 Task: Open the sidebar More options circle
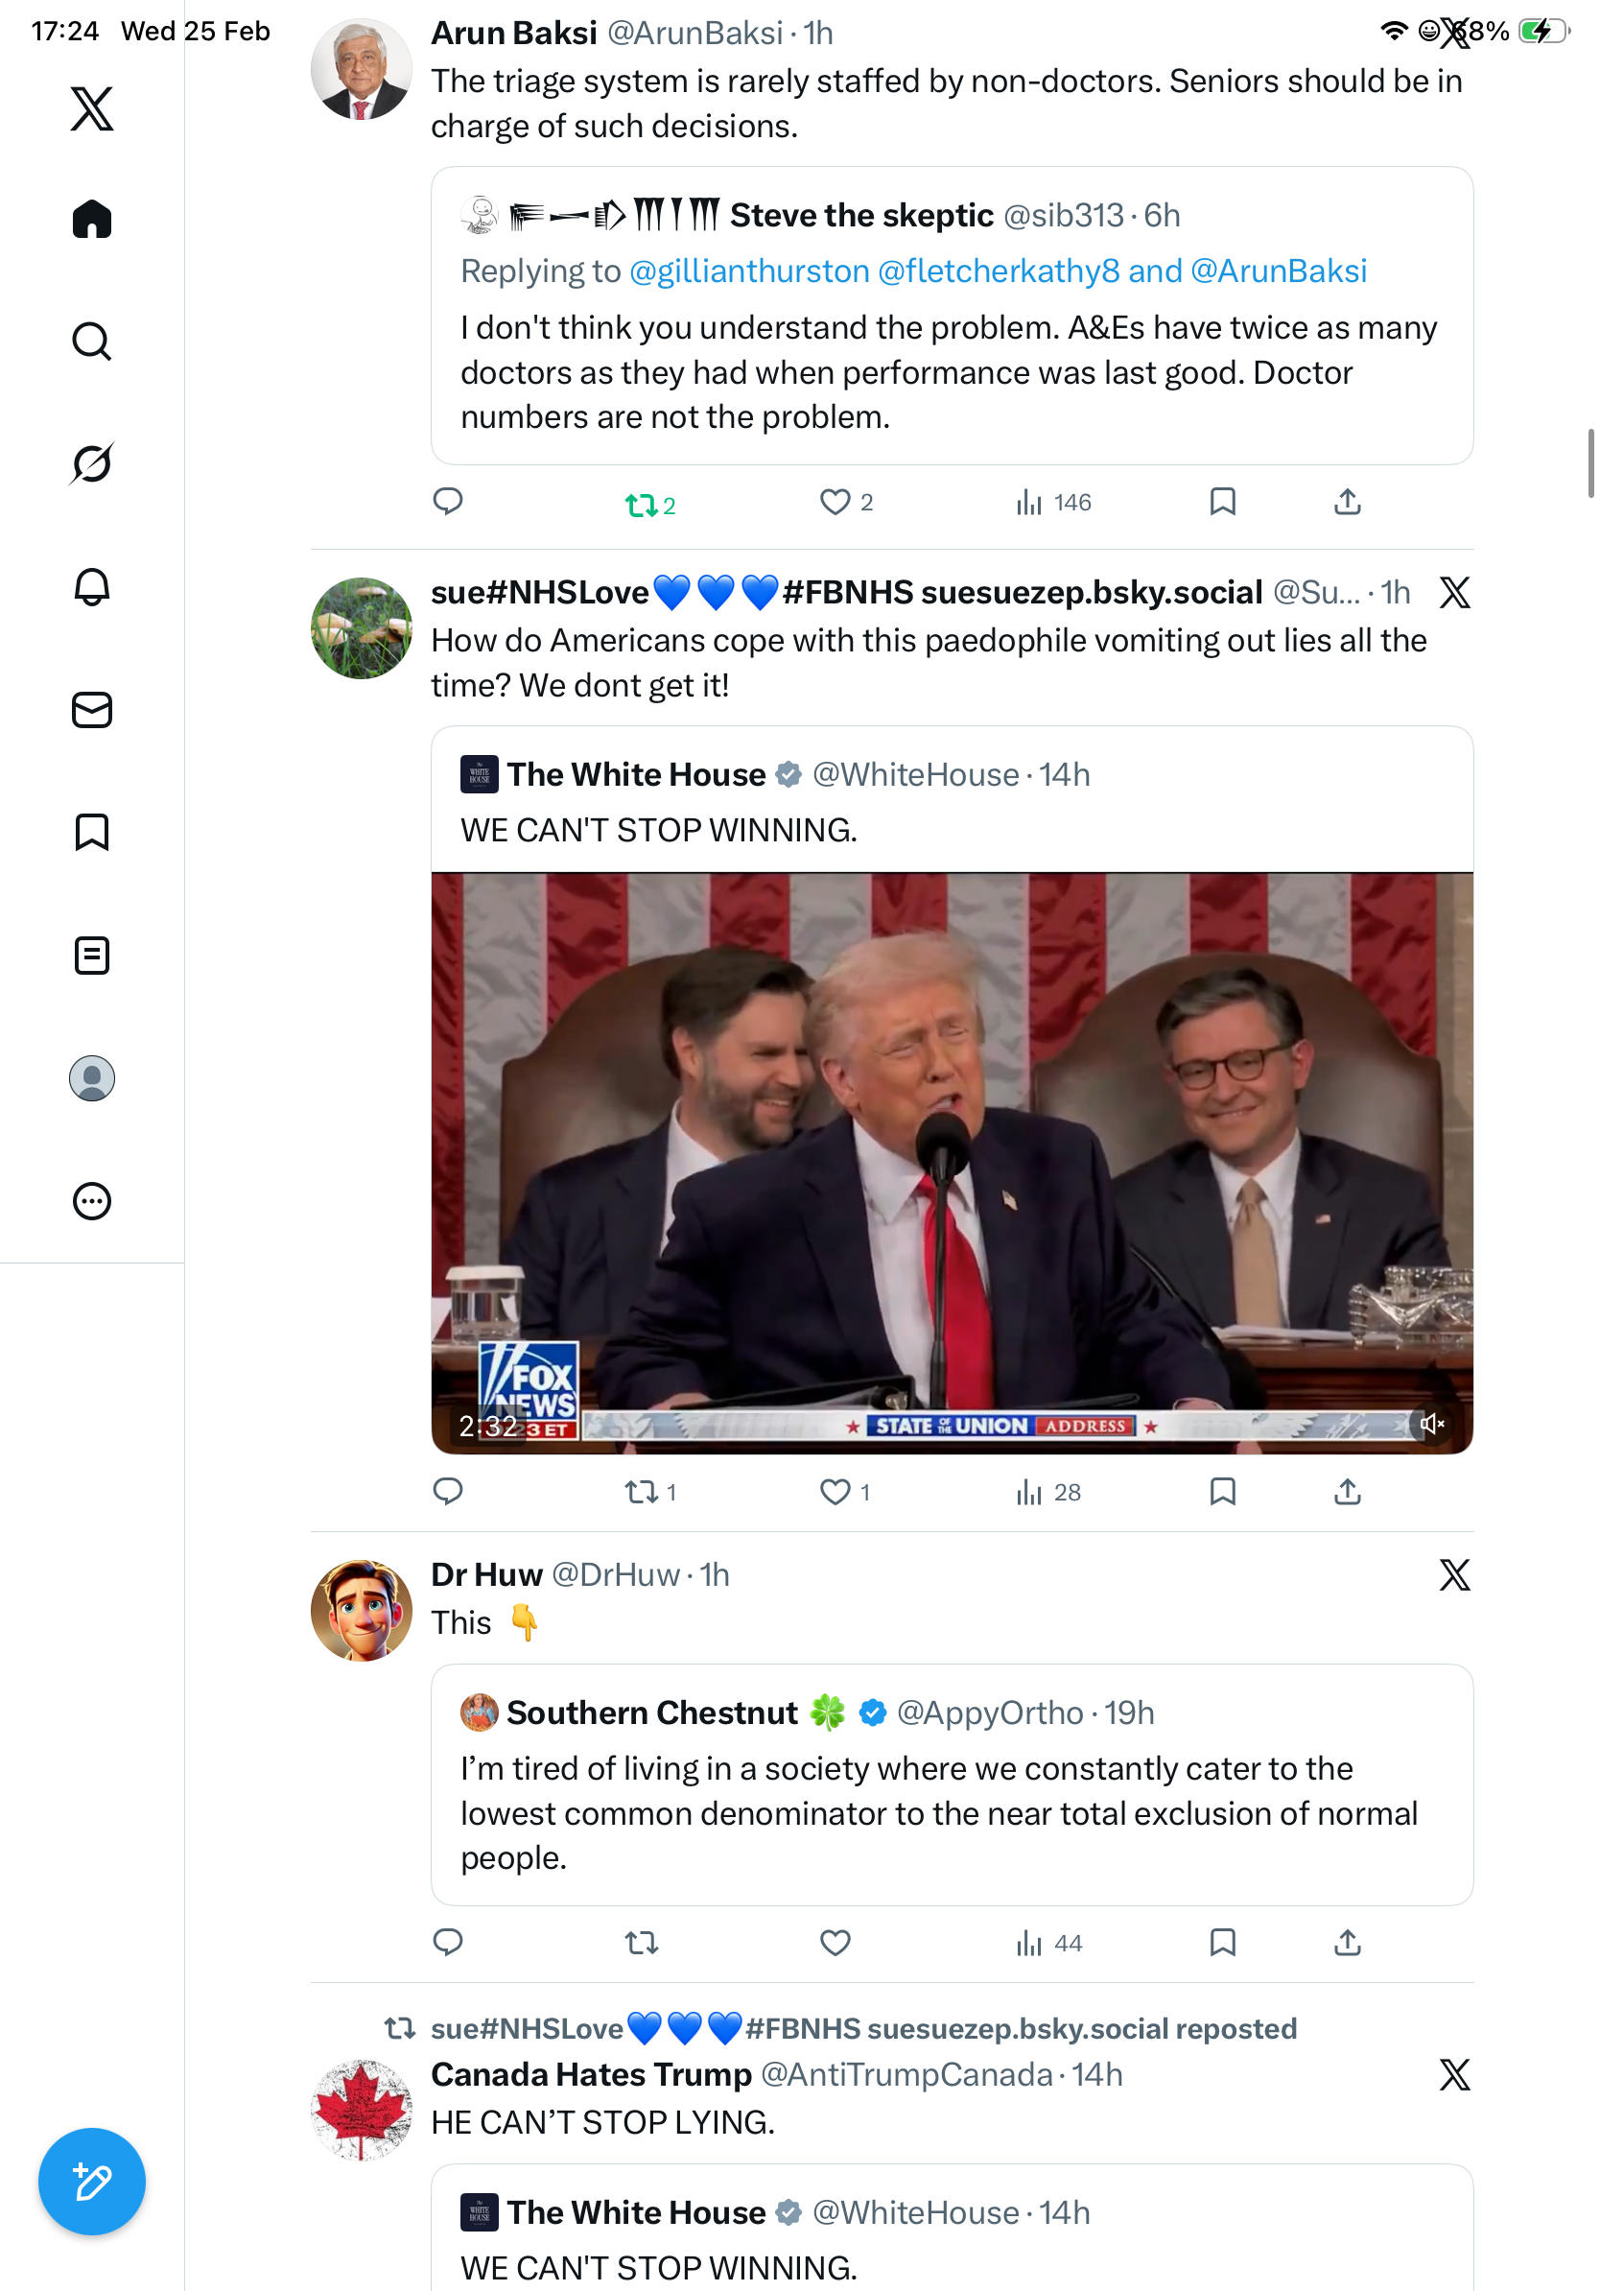(x=92, y=1200)
